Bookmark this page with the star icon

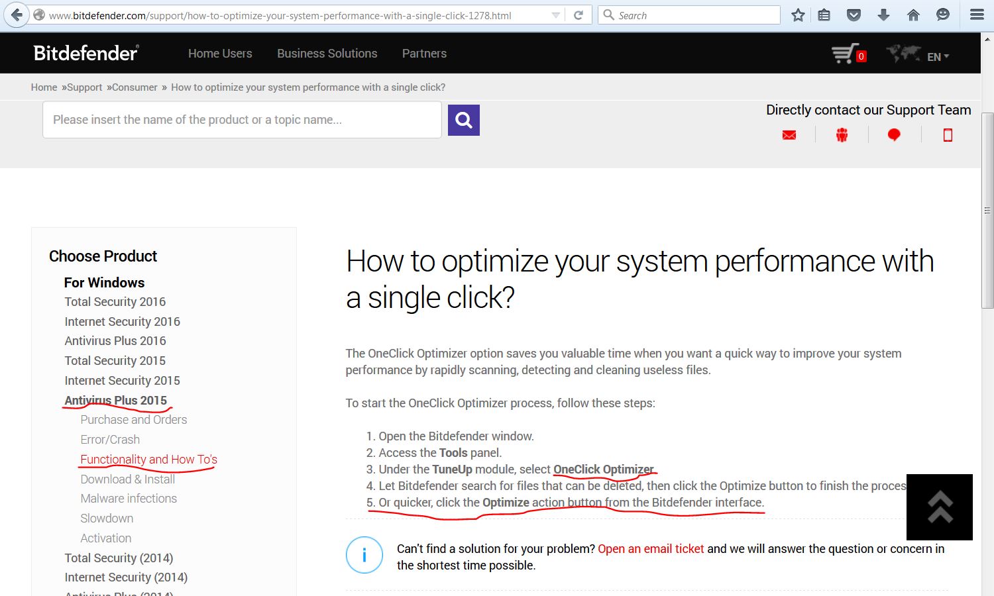click(798, 15)
